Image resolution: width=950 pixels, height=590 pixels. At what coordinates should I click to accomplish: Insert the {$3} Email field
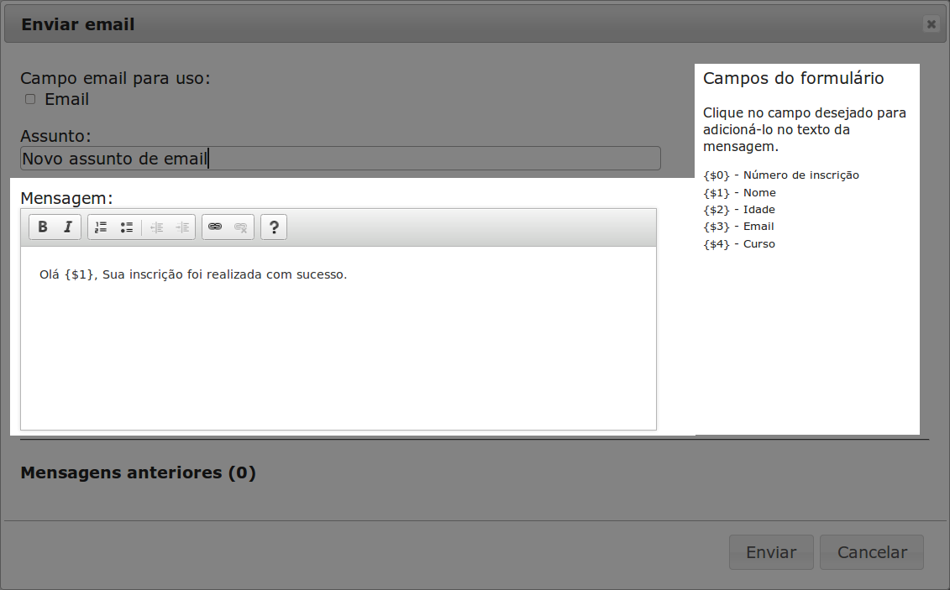[738, 227]
